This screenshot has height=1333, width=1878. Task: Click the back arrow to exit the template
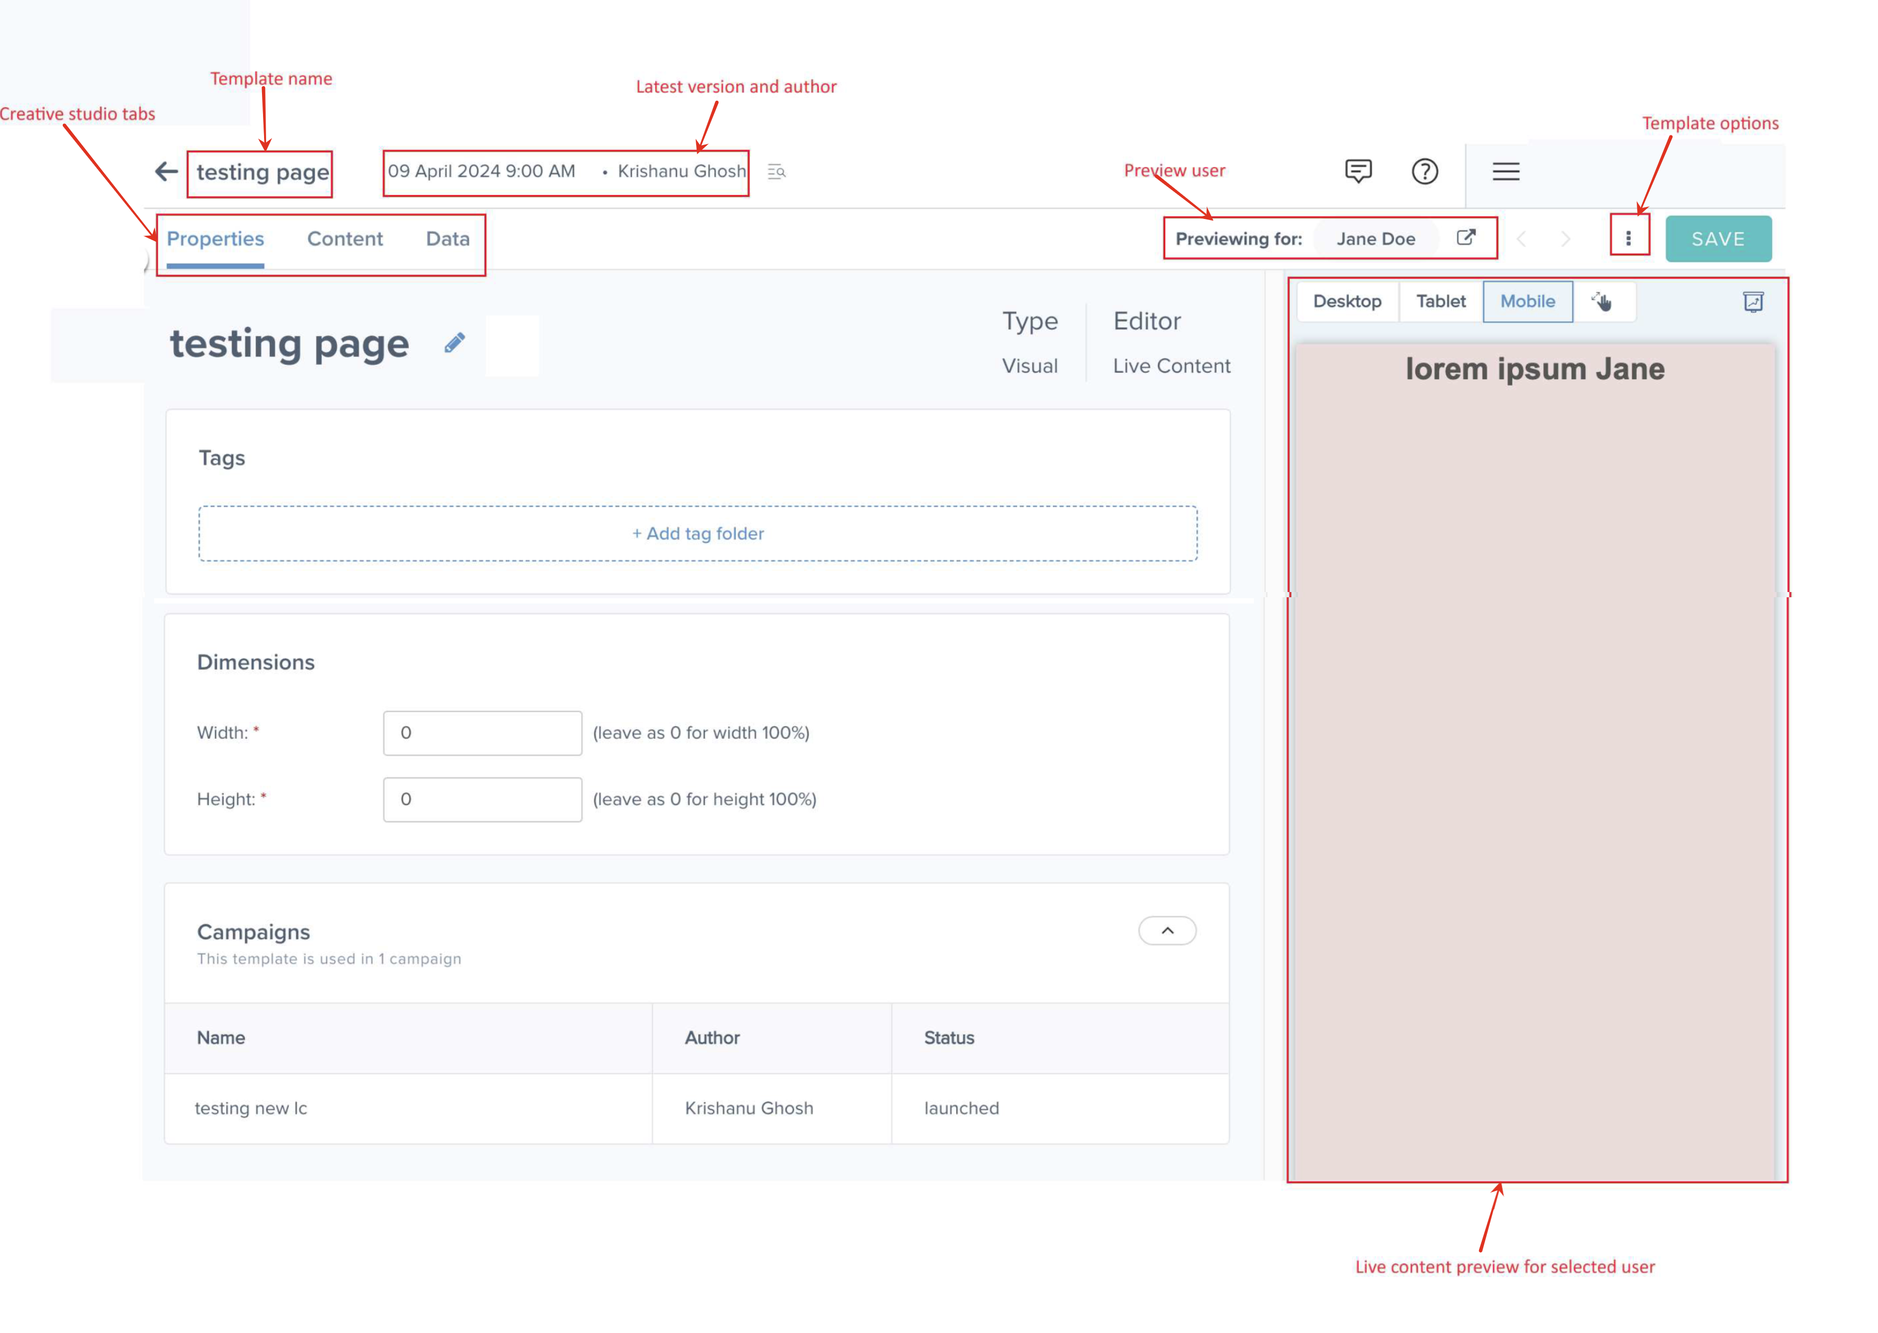[x=167, y=171]
